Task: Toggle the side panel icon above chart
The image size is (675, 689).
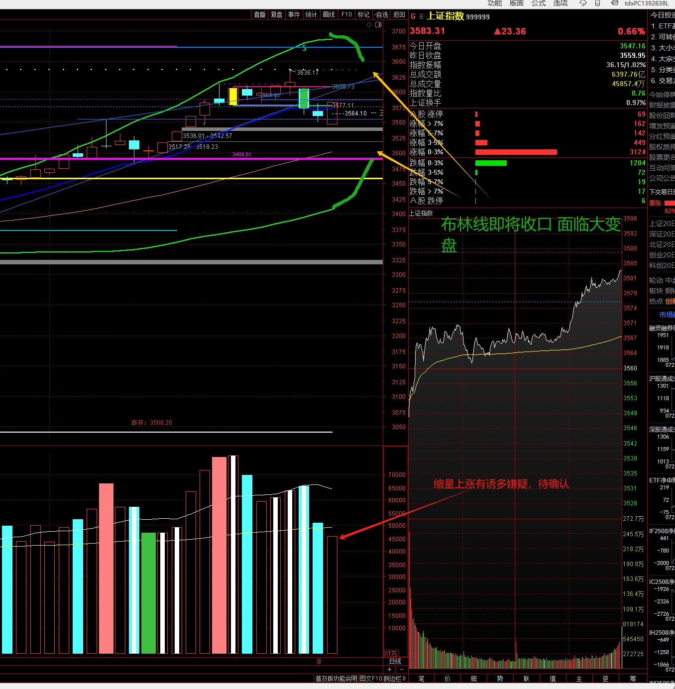Action: [x=378, y=24]
